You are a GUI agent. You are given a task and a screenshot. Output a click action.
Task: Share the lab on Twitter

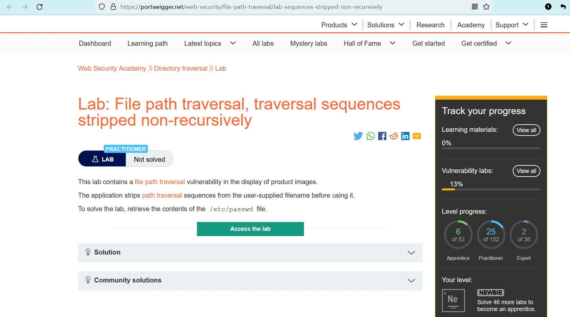358,136
